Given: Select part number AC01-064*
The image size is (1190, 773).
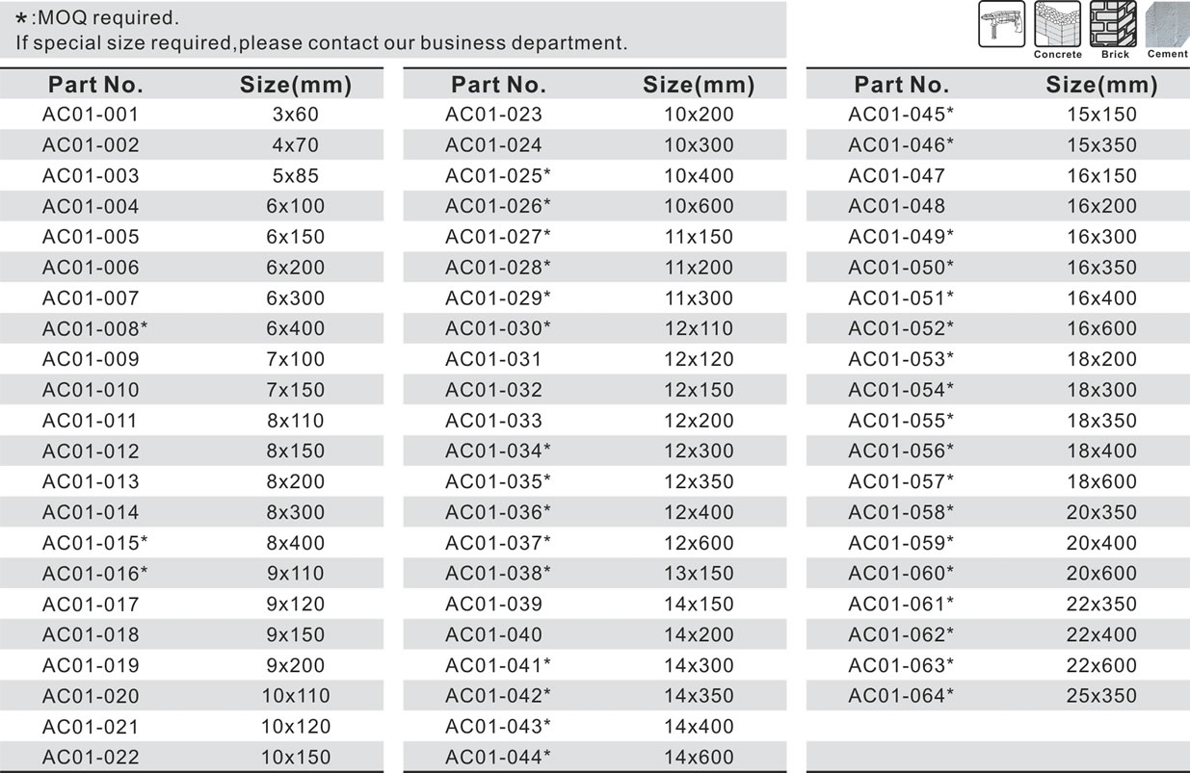Looking at the screenshot, I should (x=901, y=696).
